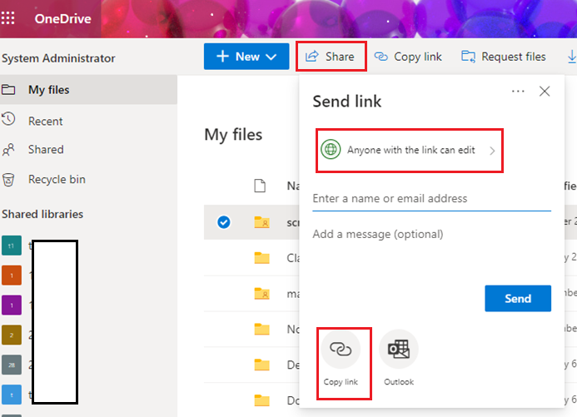Open more options in Send link dialog
The width and height of the screenshot is (577, 417).
coord(518,92)
